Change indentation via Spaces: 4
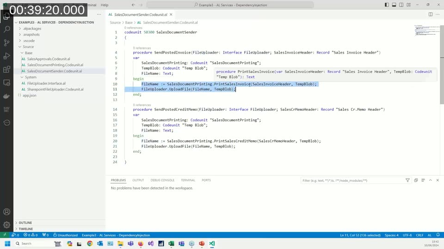The width and height of the screenshot is (444, 249). (392, 235)
